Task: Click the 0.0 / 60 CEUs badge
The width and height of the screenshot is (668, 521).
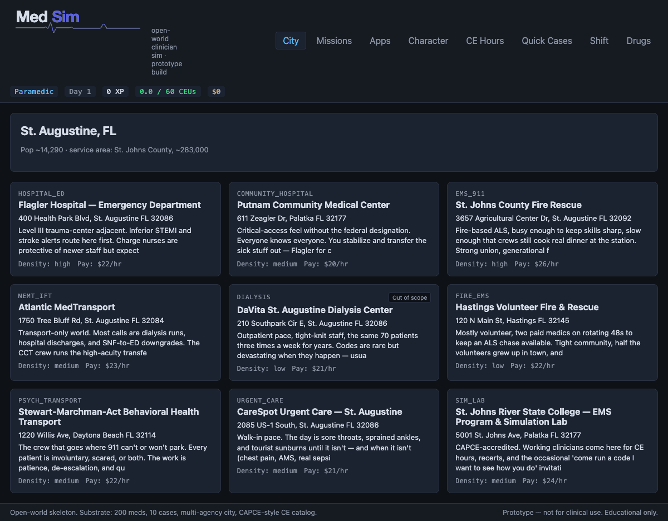Action: click(x=168, y=91)
